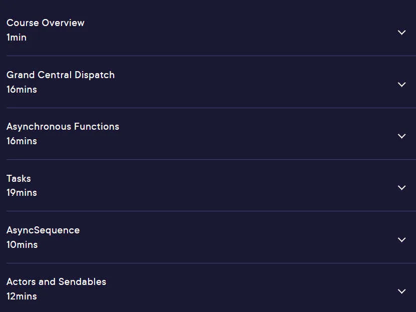
Task: Click the 1min duration label
Action: tap(17, 38)
